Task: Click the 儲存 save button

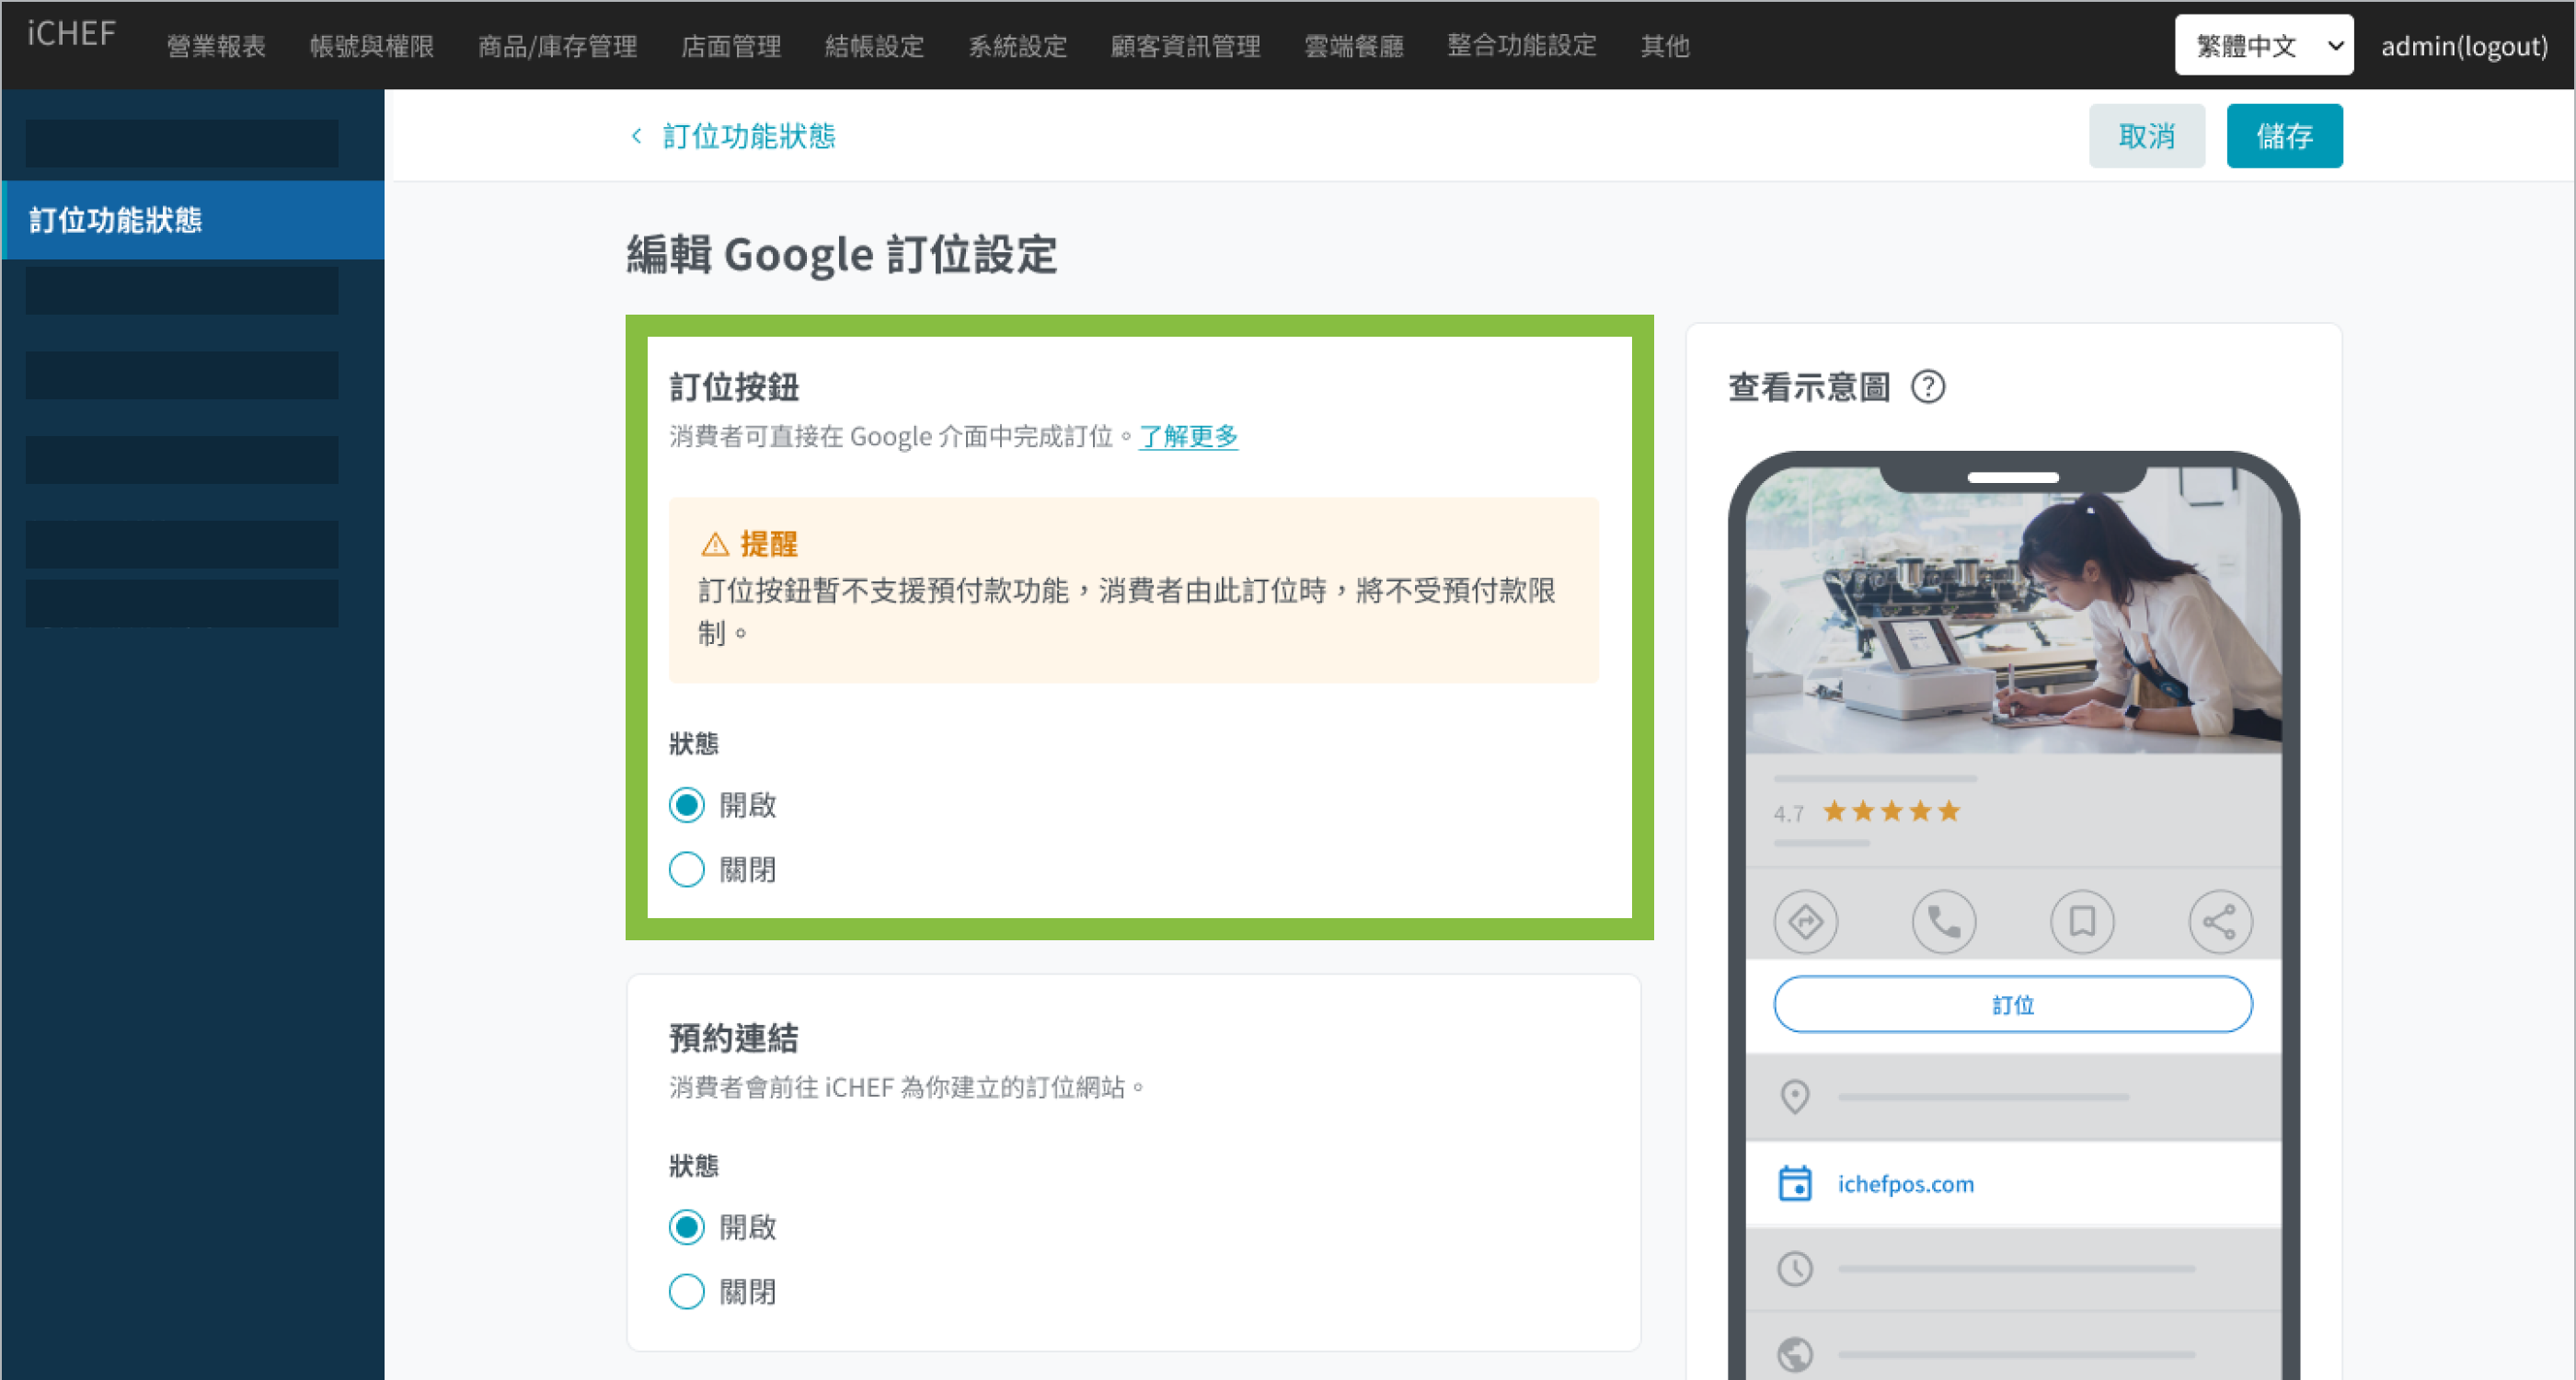Action: pos(2283,136)
